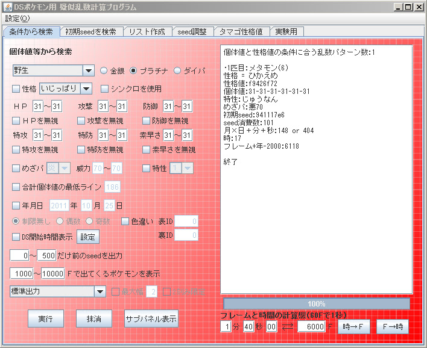Click the サブパネル表示 button
The width and height of the screenshot is (427, 348).
coord(151,318)
